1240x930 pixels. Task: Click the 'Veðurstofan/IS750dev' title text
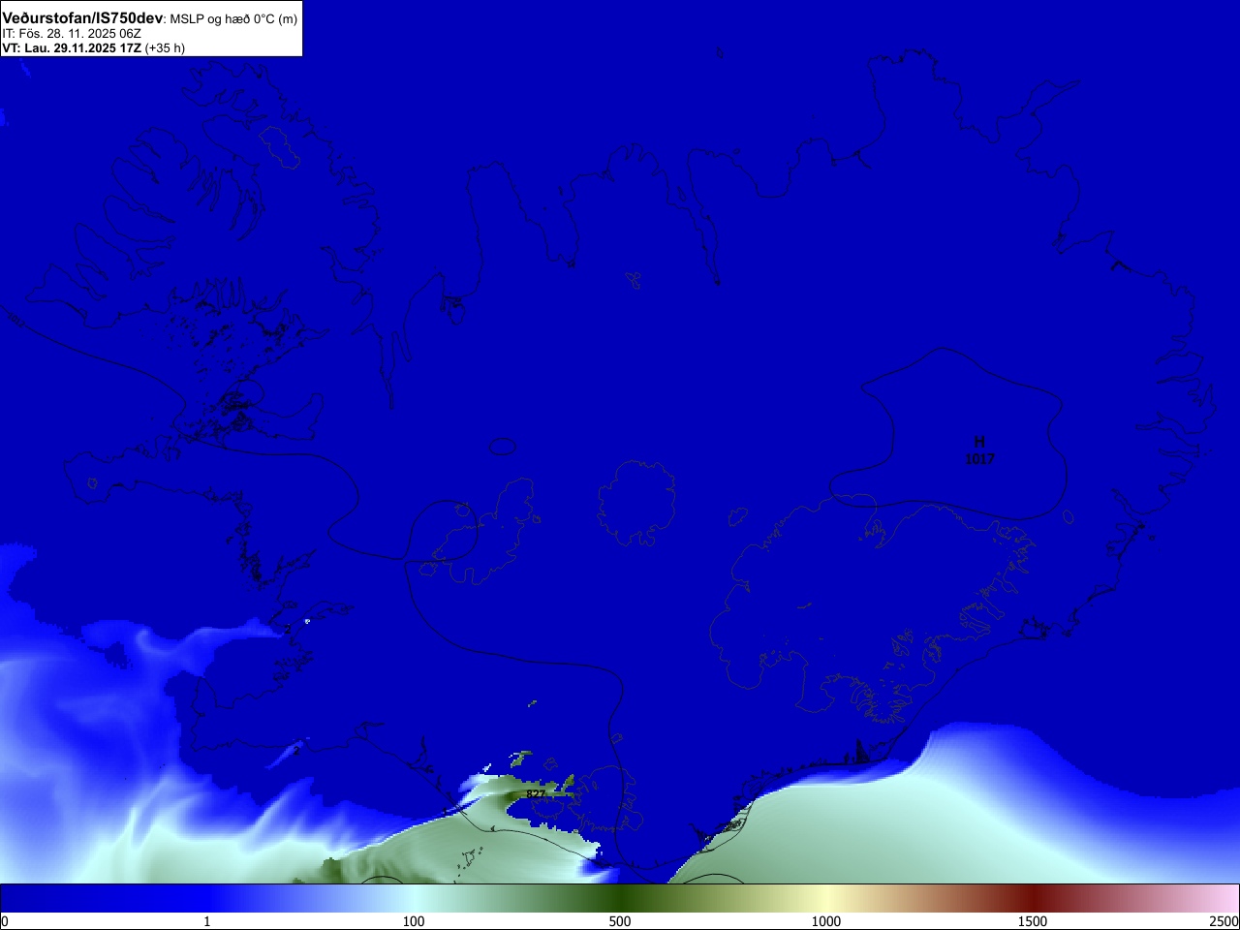[82, 18]
